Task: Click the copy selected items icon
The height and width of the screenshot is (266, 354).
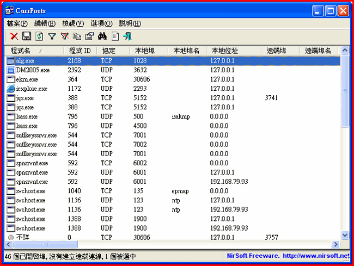Action: point(77,36)
